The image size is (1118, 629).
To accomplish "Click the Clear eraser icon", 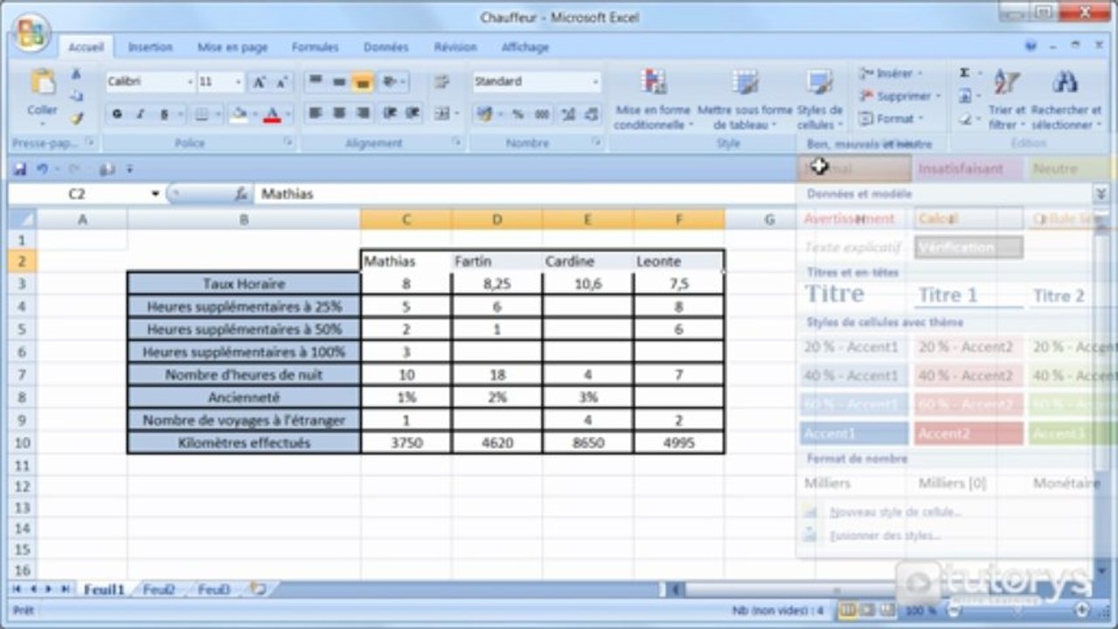I will [x=965, y=118].
